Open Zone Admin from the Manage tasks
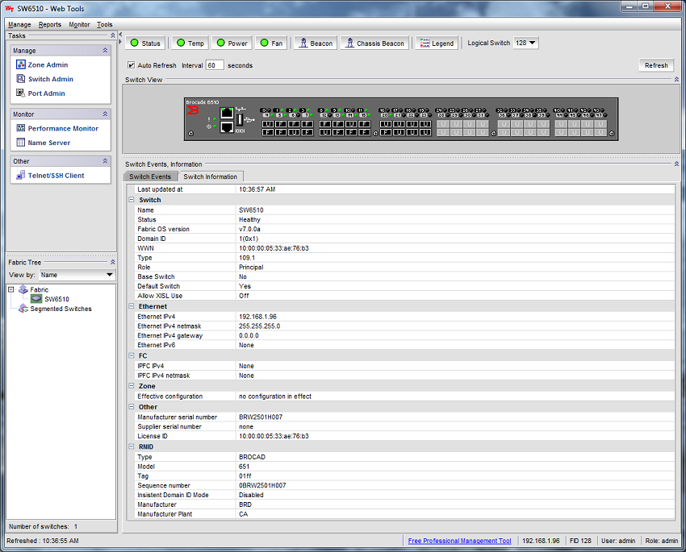686x552 pixels. 42,64
